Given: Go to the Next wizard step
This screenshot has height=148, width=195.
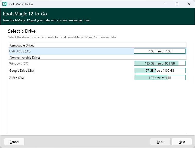Looking at the screenshot, I should point(182,142).
